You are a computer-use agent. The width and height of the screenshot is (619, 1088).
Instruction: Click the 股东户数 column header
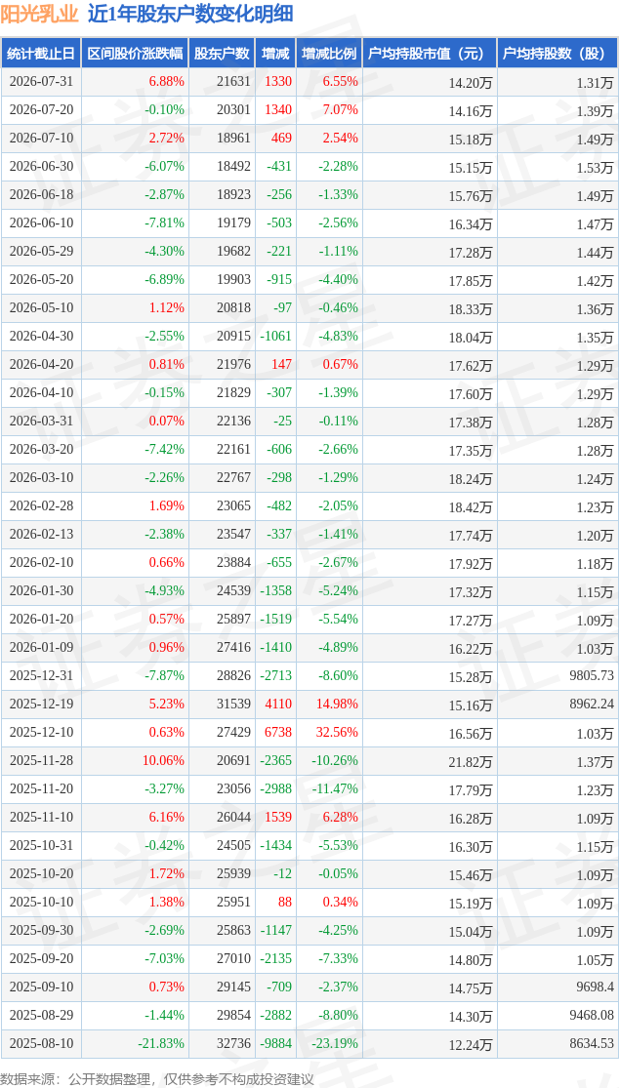222,54
